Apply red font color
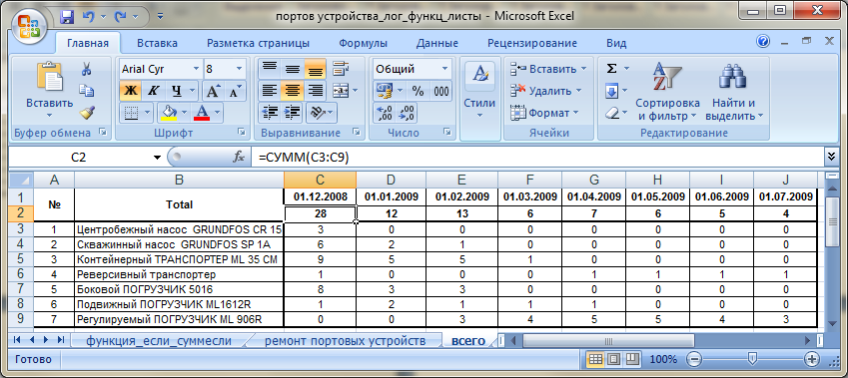848x378 pixels. (x=203, y=113)
